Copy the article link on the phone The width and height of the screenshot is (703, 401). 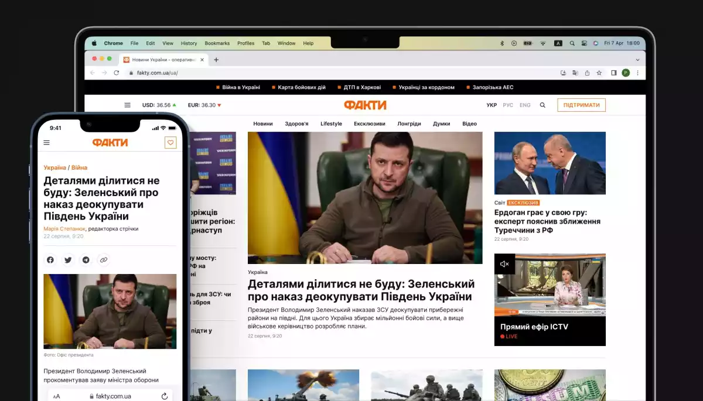click(104, 260)
